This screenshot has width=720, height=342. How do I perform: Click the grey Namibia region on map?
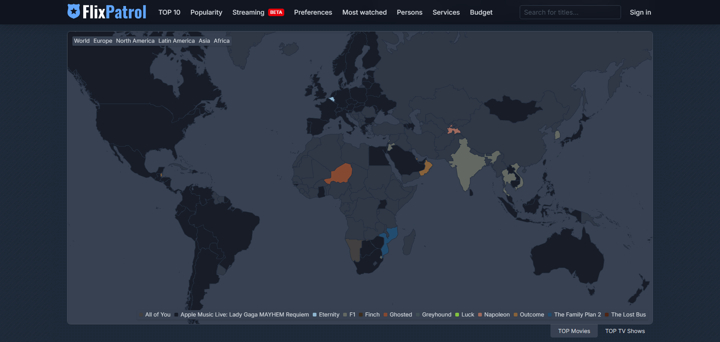tap(355, 249)
